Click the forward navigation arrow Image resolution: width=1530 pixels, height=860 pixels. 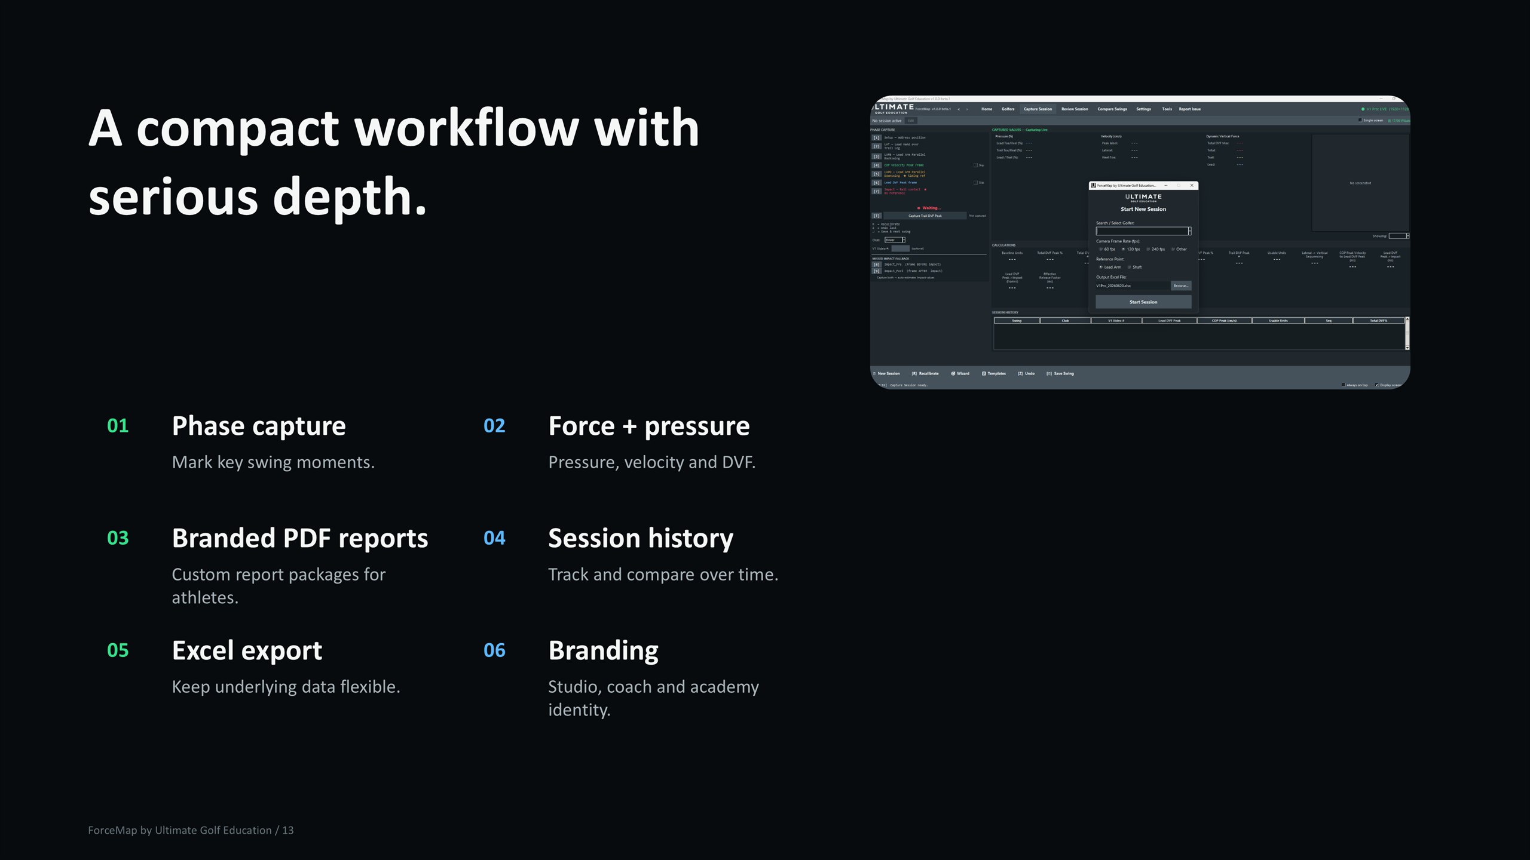pyautogui.click(x=967, y=109)
